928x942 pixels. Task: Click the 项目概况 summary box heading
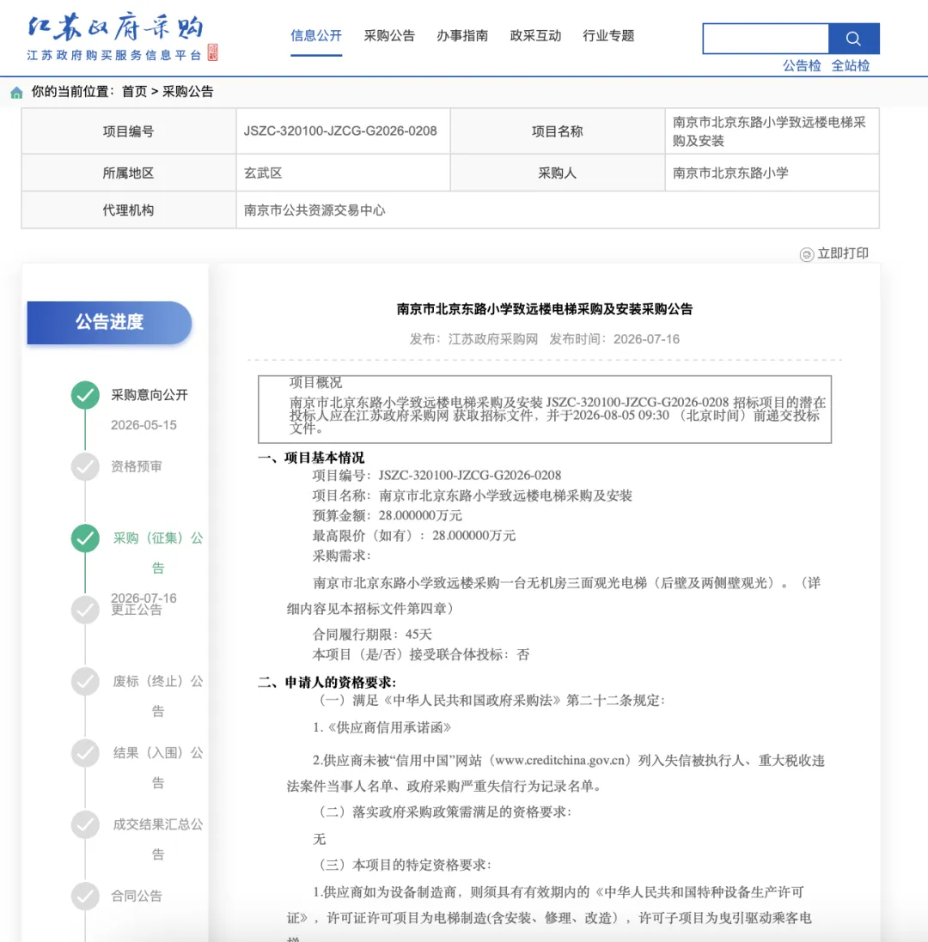(x=315, y=382)
